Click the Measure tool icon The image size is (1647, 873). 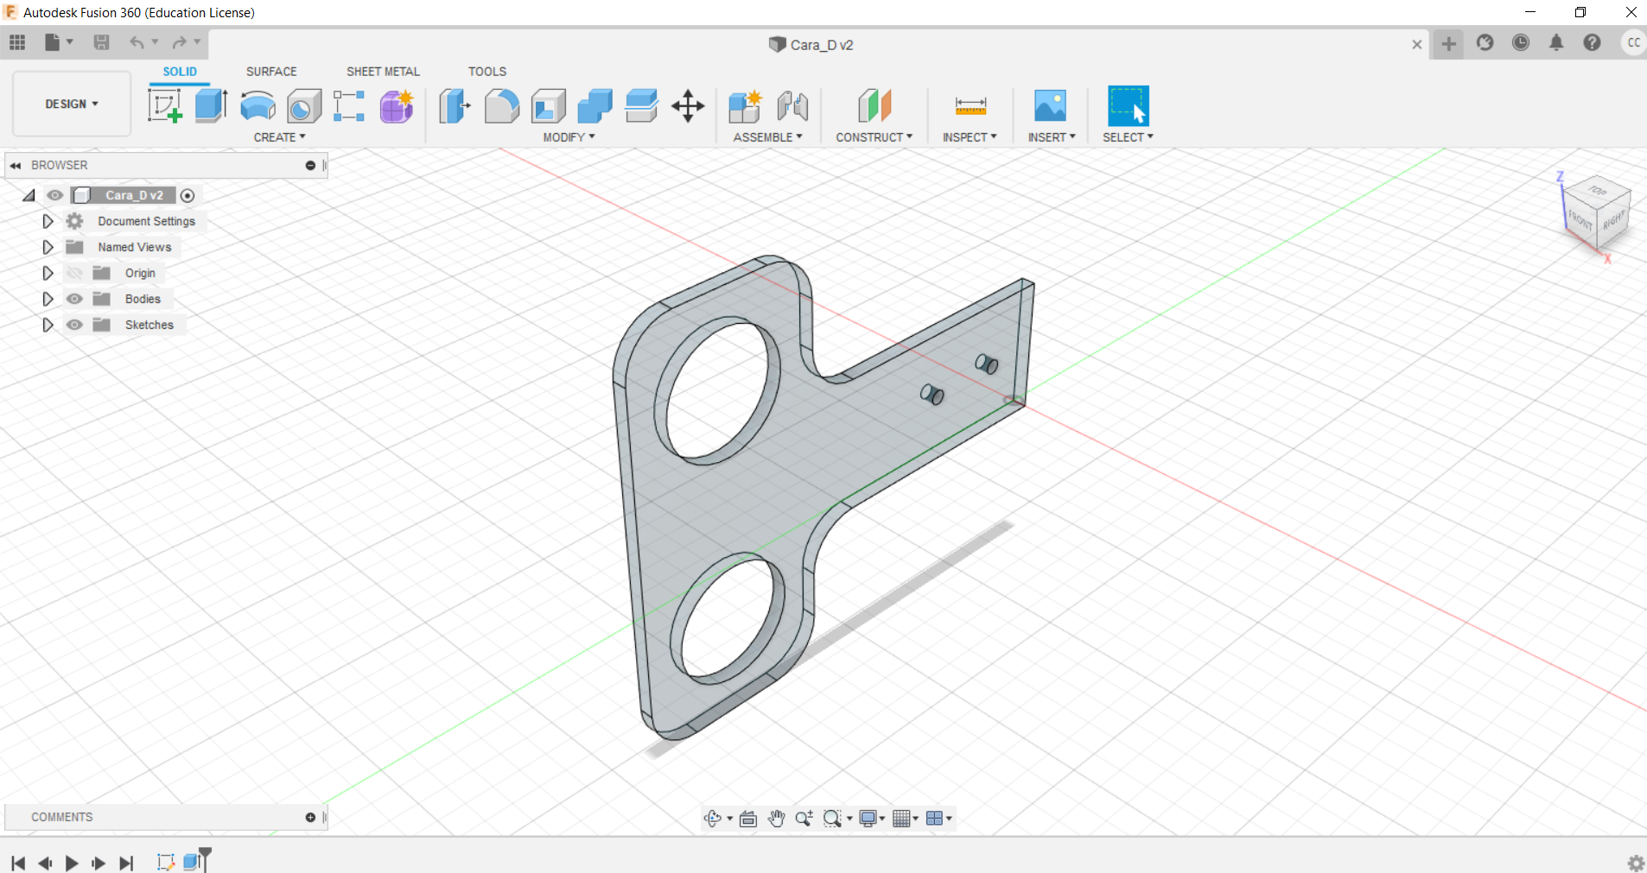pos(970,106)
